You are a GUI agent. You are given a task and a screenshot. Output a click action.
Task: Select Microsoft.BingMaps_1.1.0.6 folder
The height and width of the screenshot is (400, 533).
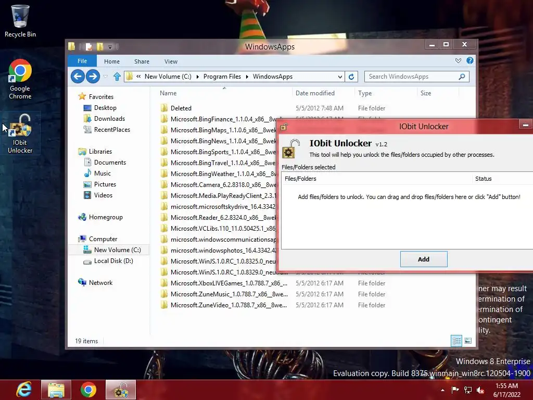click(218, 130)
